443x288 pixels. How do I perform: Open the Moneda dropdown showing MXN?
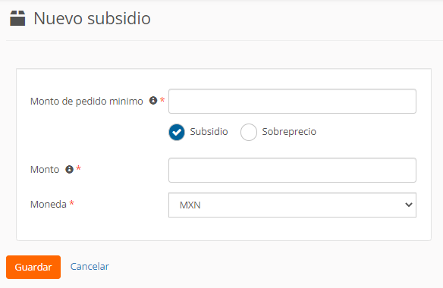pos(292,205)
